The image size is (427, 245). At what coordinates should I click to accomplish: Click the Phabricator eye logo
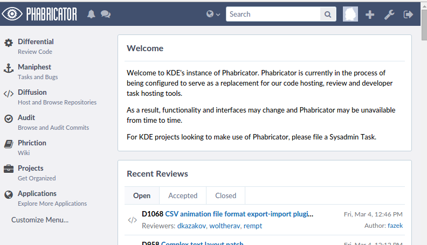pos(12,14)
